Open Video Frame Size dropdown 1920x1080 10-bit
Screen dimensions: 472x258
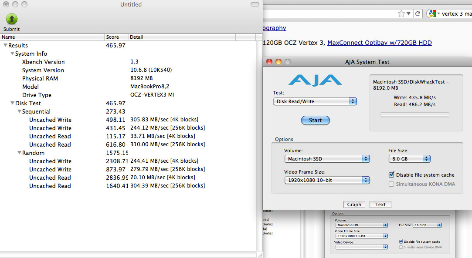click(327, 180)
